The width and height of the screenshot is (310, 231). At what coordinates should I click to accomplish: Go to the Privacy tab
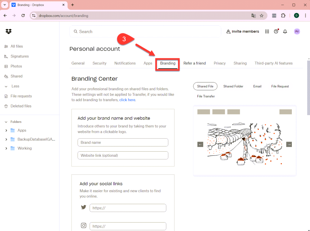pyautogui.click(x=220, y=63)
